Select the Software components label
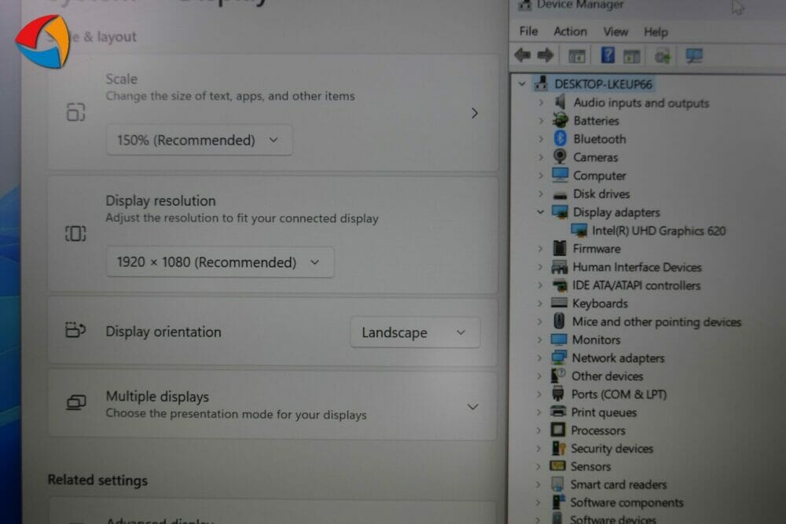 [626, 503]
